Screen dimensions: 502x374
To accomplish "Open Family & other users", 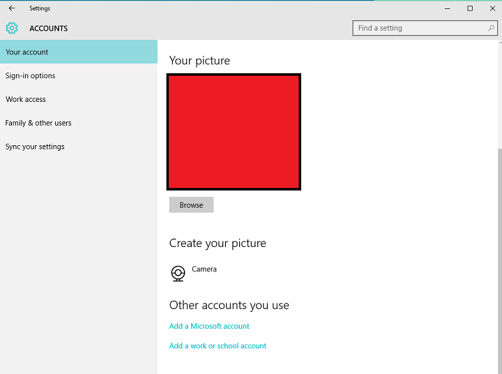I will 38,124.
